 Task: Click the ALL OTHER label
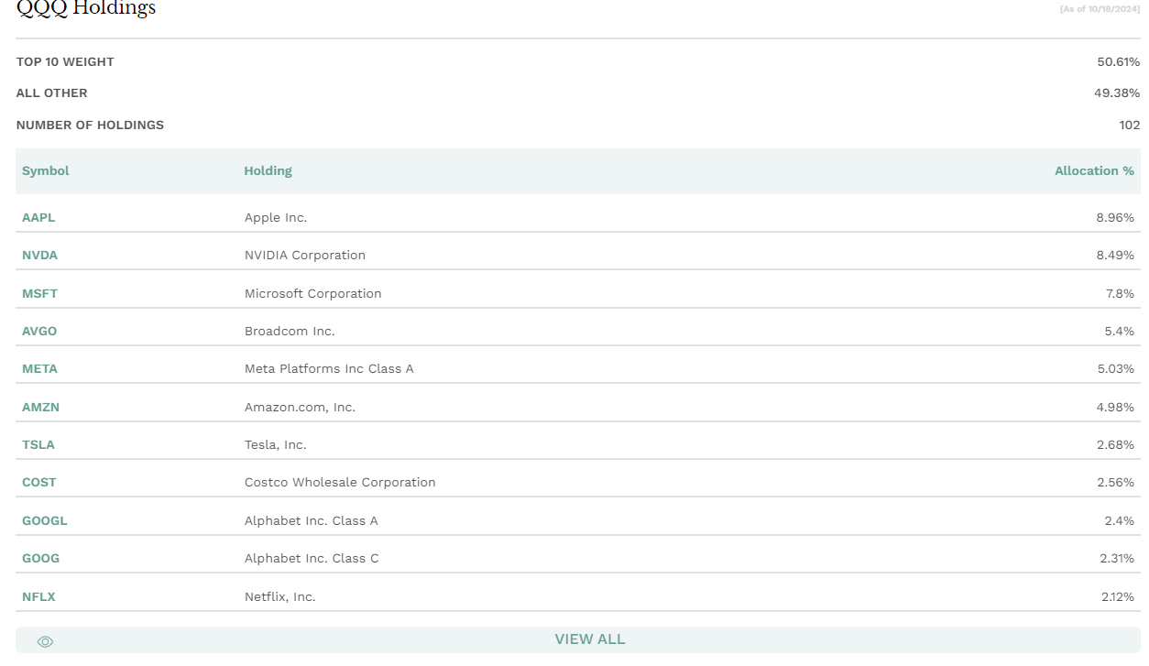tap(52, 93)
